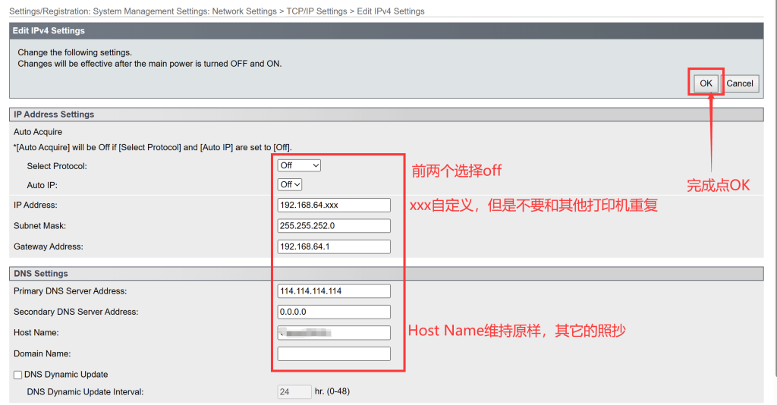This screenshot has width=777, height=405.
Task: Enable the DNS Dynamic Update checkbox
Action: pos(18,375)
